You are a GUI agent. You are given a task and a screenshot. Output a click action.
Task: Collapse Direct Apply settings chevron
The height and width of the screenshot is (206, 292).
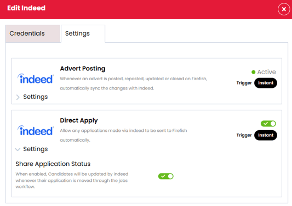[x=18, y=149]
